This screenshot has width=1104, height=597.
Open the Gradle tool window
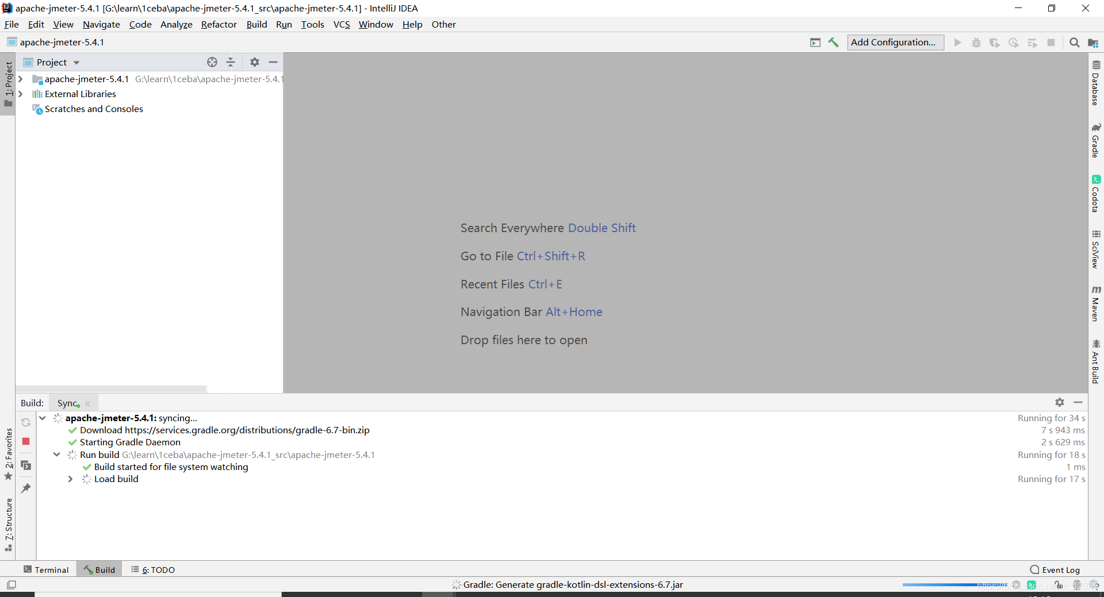1096,140
